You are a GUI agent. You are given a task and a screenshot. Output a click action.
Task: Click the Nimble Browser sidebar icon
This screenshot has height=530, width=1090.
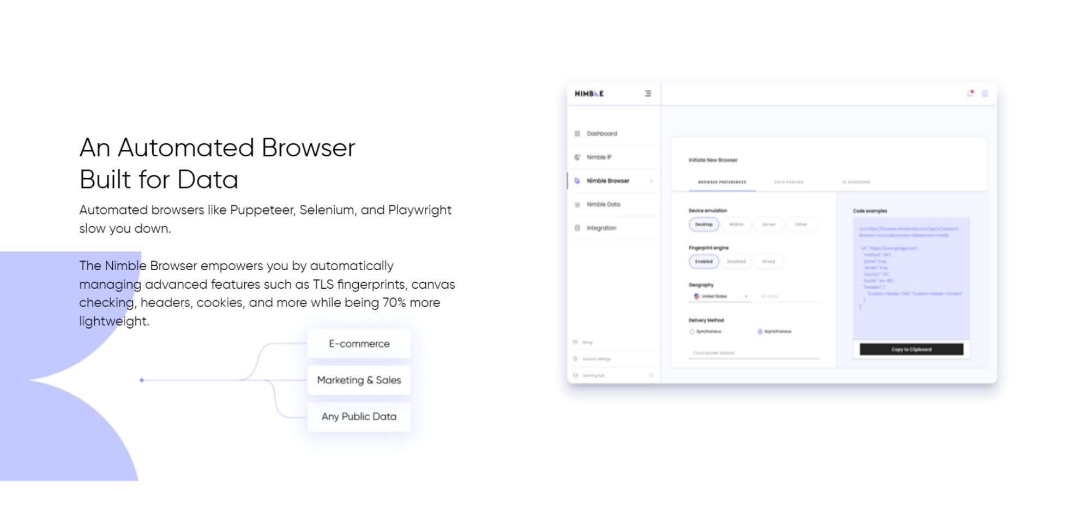coord(577,181)
